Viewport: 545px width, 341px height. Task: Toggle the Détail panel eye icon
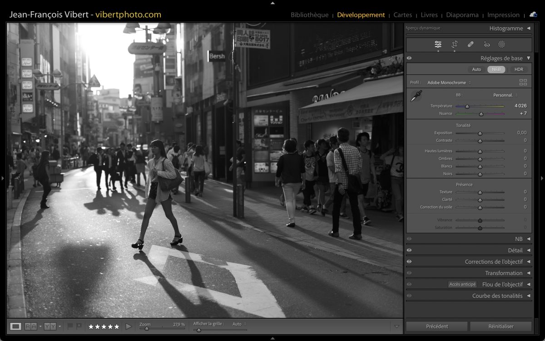click(409, 250)
